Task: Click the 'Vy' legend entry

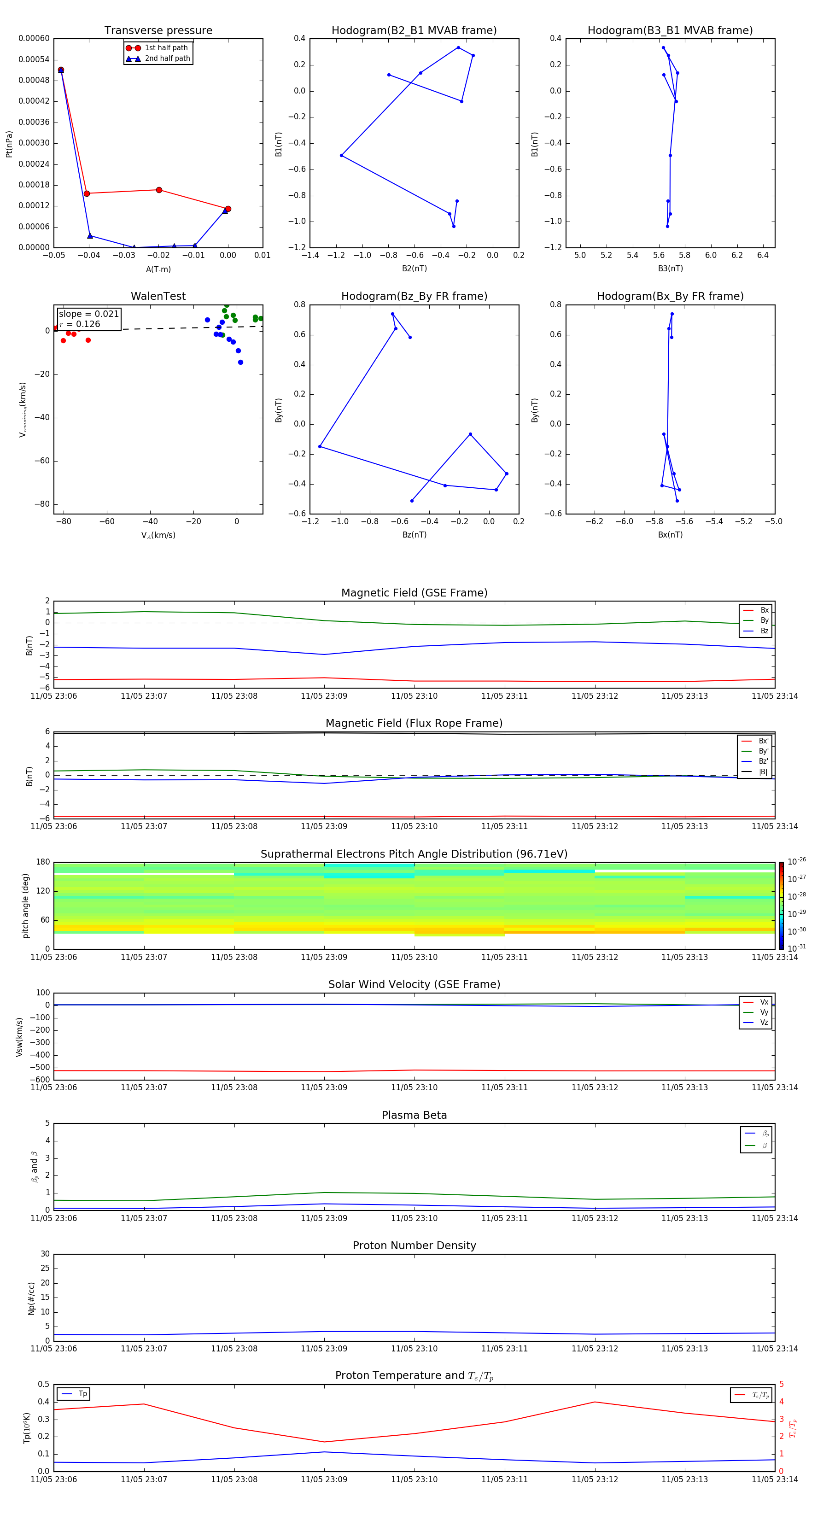Action: [x=756, y=1012]
